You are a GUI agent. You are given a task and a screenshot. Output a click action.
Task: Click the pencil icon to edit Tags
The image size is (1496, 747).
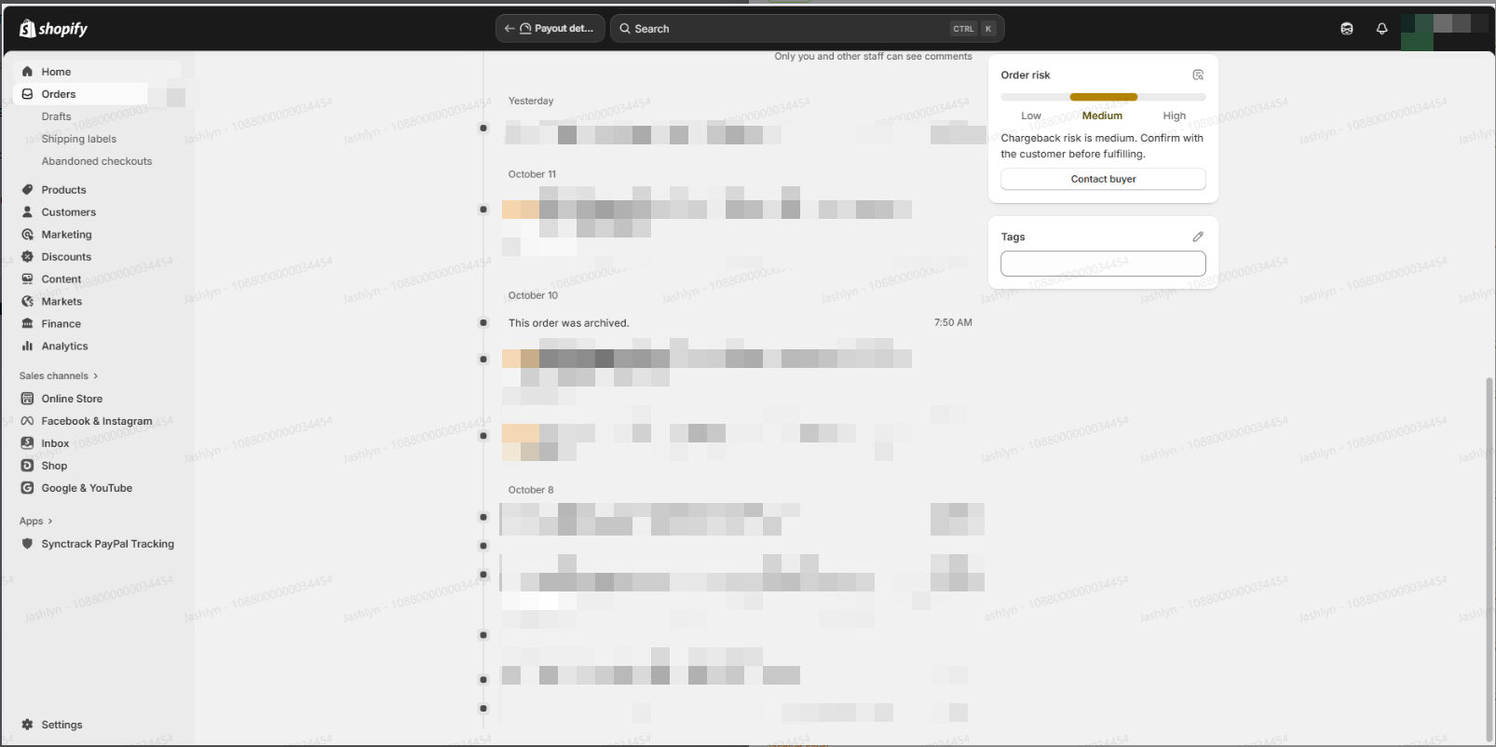(x=1198, y=237)
